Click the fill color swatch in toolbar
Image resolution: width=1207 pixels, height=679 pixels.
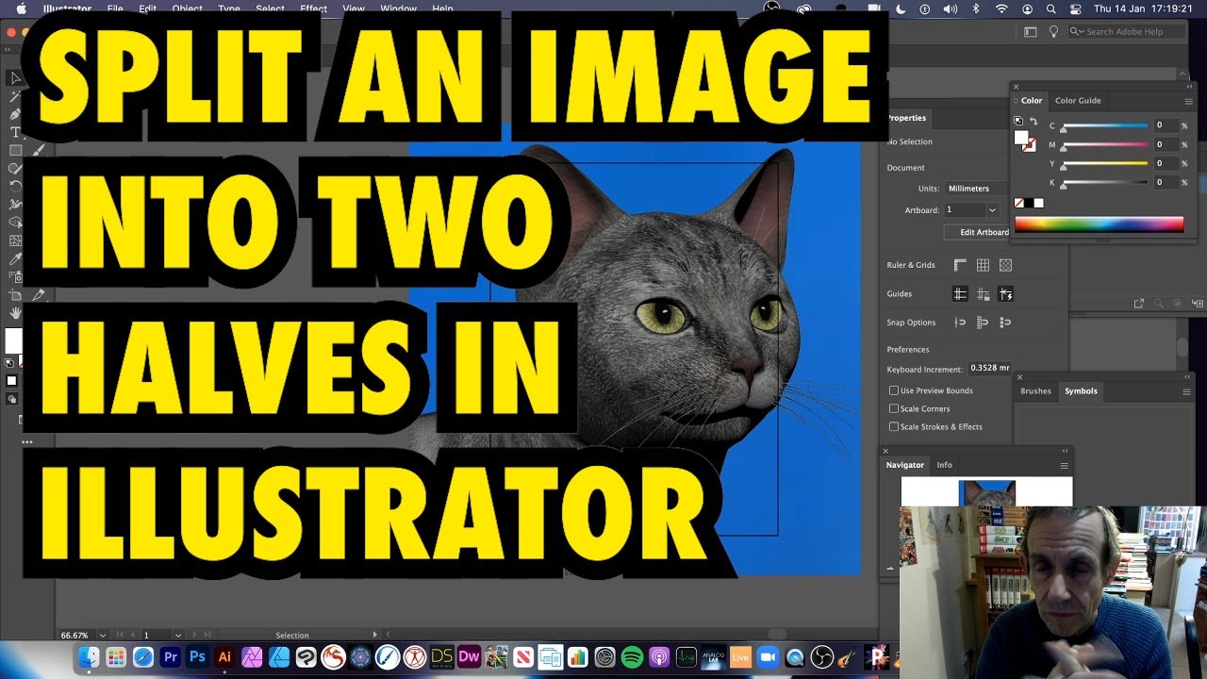coord(13,340)
